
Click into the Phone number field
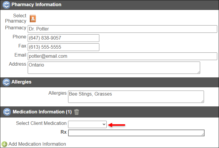coord(63,38)
